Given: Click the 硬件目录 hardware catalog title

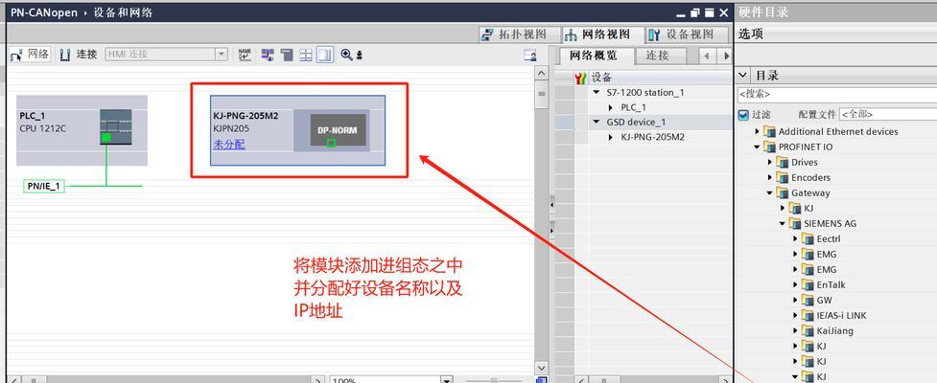Looking at the screenshot, I should coord(763,11).
